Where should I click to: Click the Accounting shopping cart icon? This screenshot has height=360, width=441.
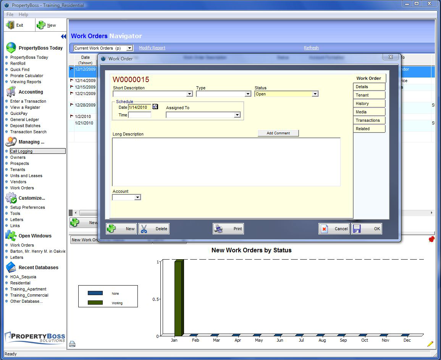pos(11,92)
